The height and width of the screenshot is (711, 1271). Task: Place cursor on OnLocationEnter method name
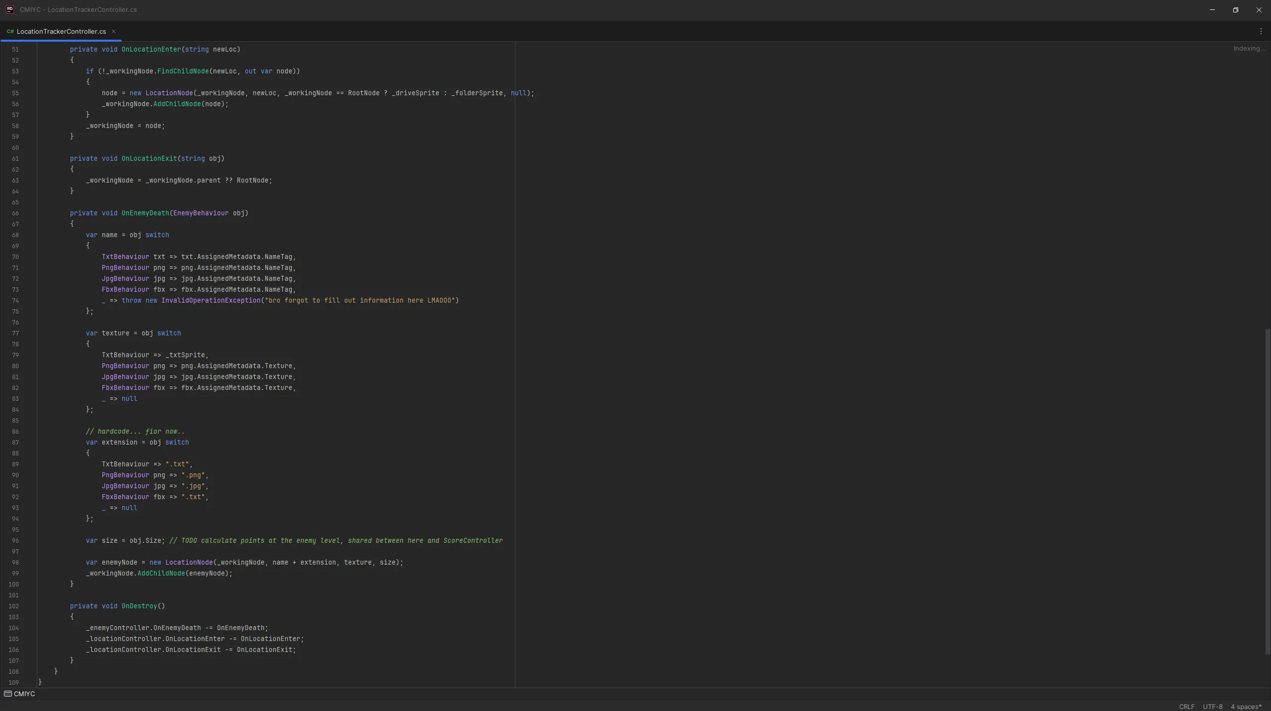151,49
